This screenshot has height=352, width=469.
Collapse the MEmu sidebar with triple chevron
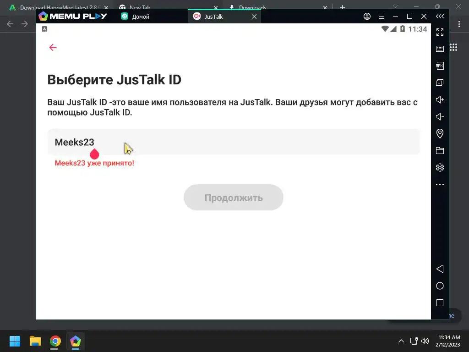pyautogui.click(x=440, y=16)
